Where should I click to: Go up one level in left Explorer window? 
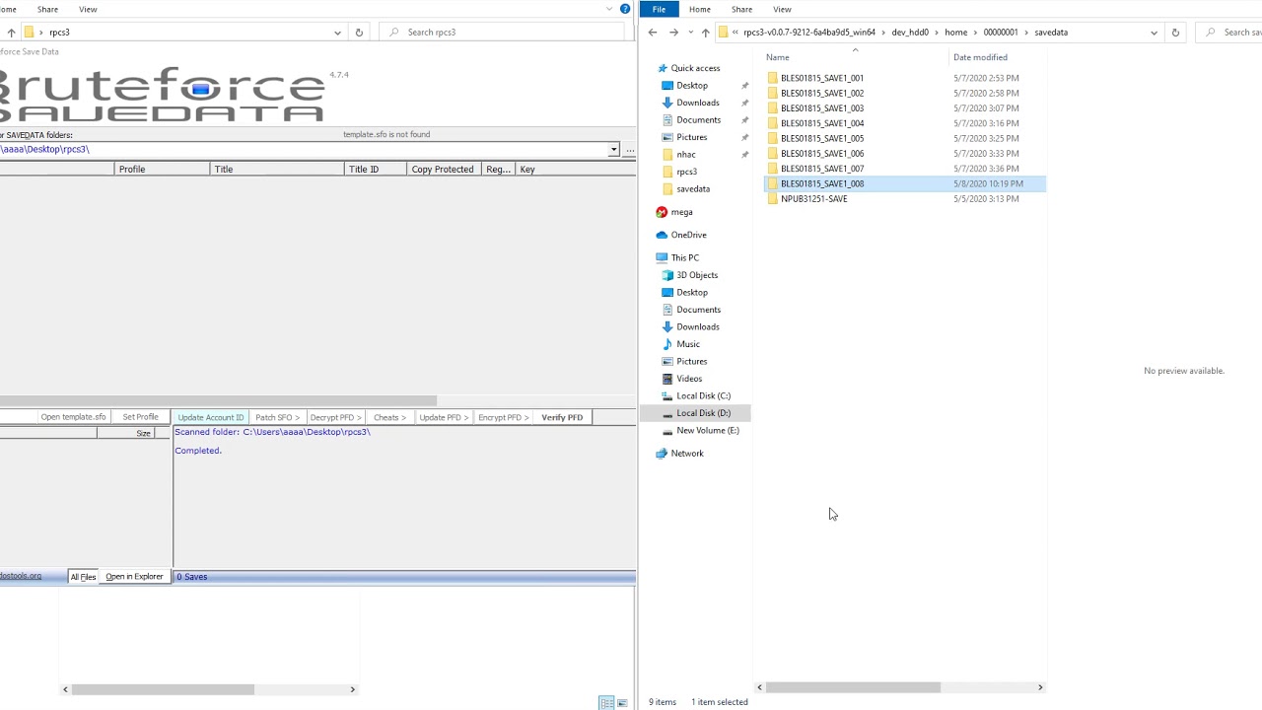pyautogui.click(x=11, y=33)
